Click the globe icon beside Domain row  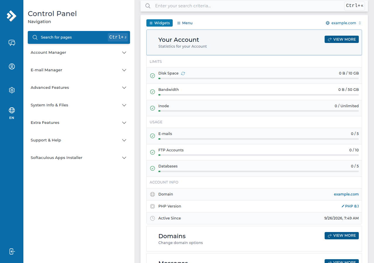(153, 194)
